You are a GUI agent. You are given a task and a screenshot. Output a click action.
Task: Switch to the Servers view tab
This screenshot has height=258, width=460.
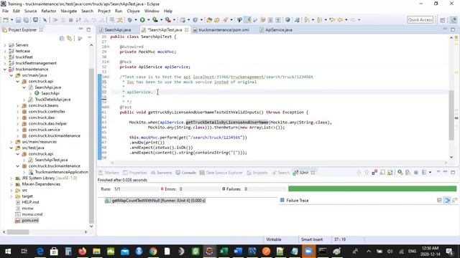(161, 173)
